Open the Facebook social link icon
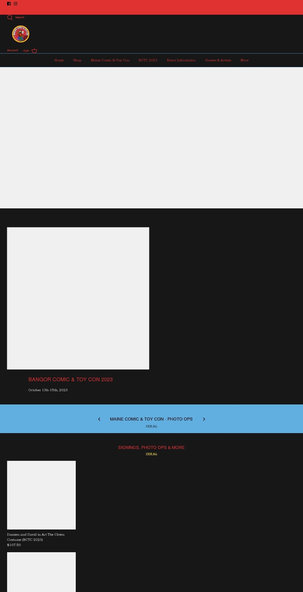Screen dimensions: 303x592 (9, 4)
